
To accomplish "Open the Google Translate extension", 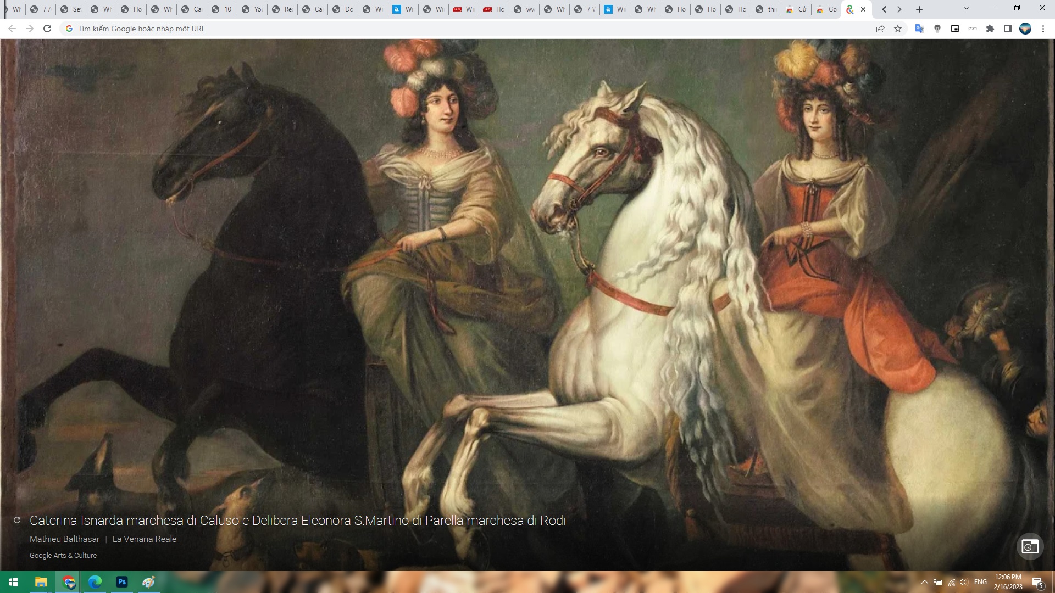I will point(919,29).
